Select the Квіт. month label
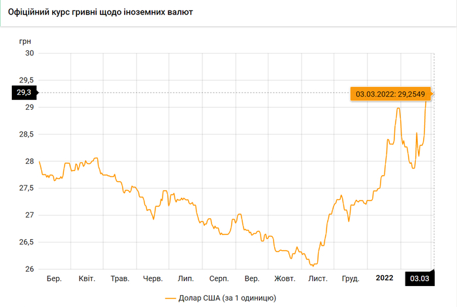This screenshot has height=307, width=457. click(87, 279)
